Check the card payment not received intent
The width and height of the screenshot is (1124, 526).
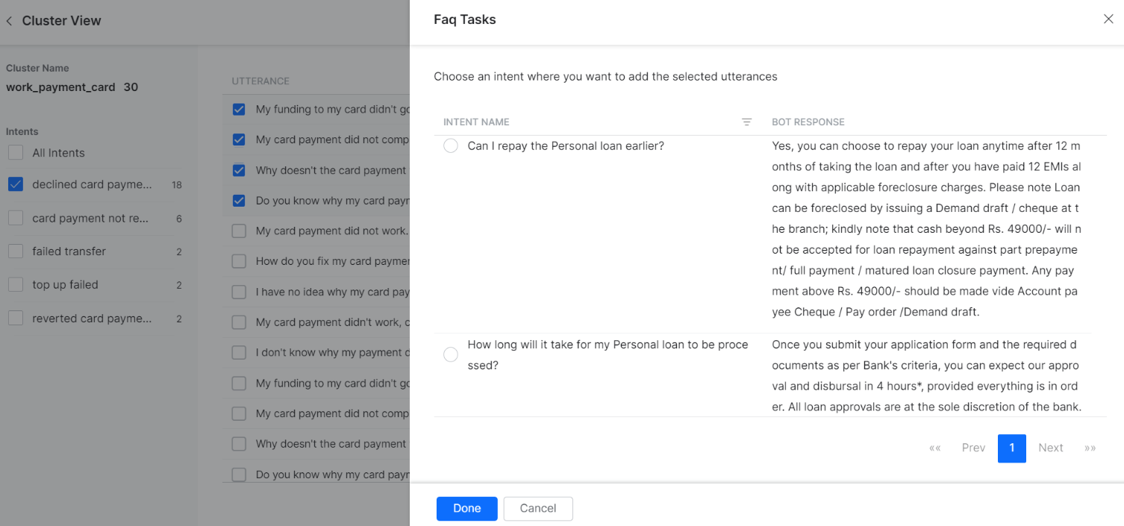point(15,218)
